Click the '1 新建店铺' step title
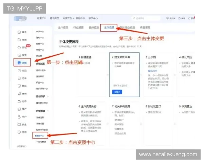The image size is (204, 163). point(85,57)
